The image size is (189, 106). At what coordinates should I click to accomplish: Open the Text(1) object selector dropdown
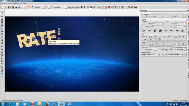[x=39, y=7]
